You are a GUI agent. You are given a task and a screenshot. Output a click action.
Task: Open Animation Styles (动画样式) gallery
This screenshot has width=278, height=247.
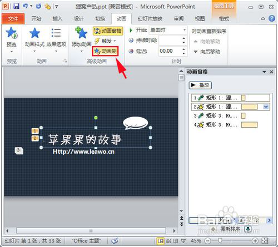coord(34,39)
